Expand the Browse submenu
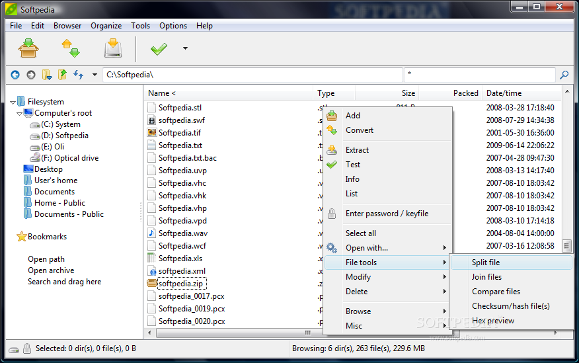 (x=388, y=311)
